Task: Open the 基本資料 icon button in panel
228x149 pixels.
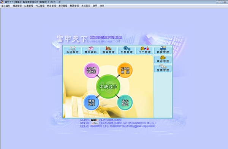Action: [90, 50]
